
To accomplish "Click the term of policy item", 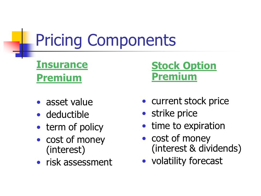I will coord(75,127).
